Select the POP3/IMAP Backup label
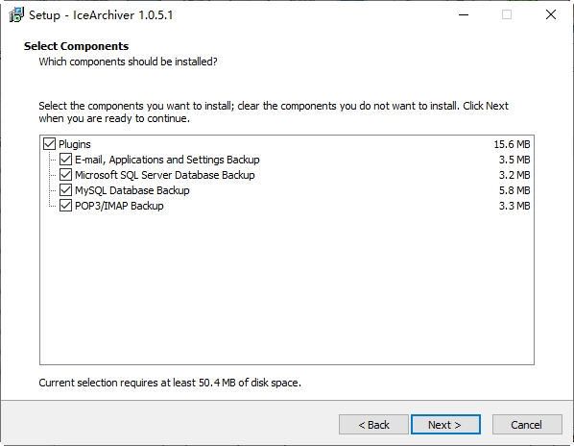This screenshot has width=574, height=446. (119, 206)
